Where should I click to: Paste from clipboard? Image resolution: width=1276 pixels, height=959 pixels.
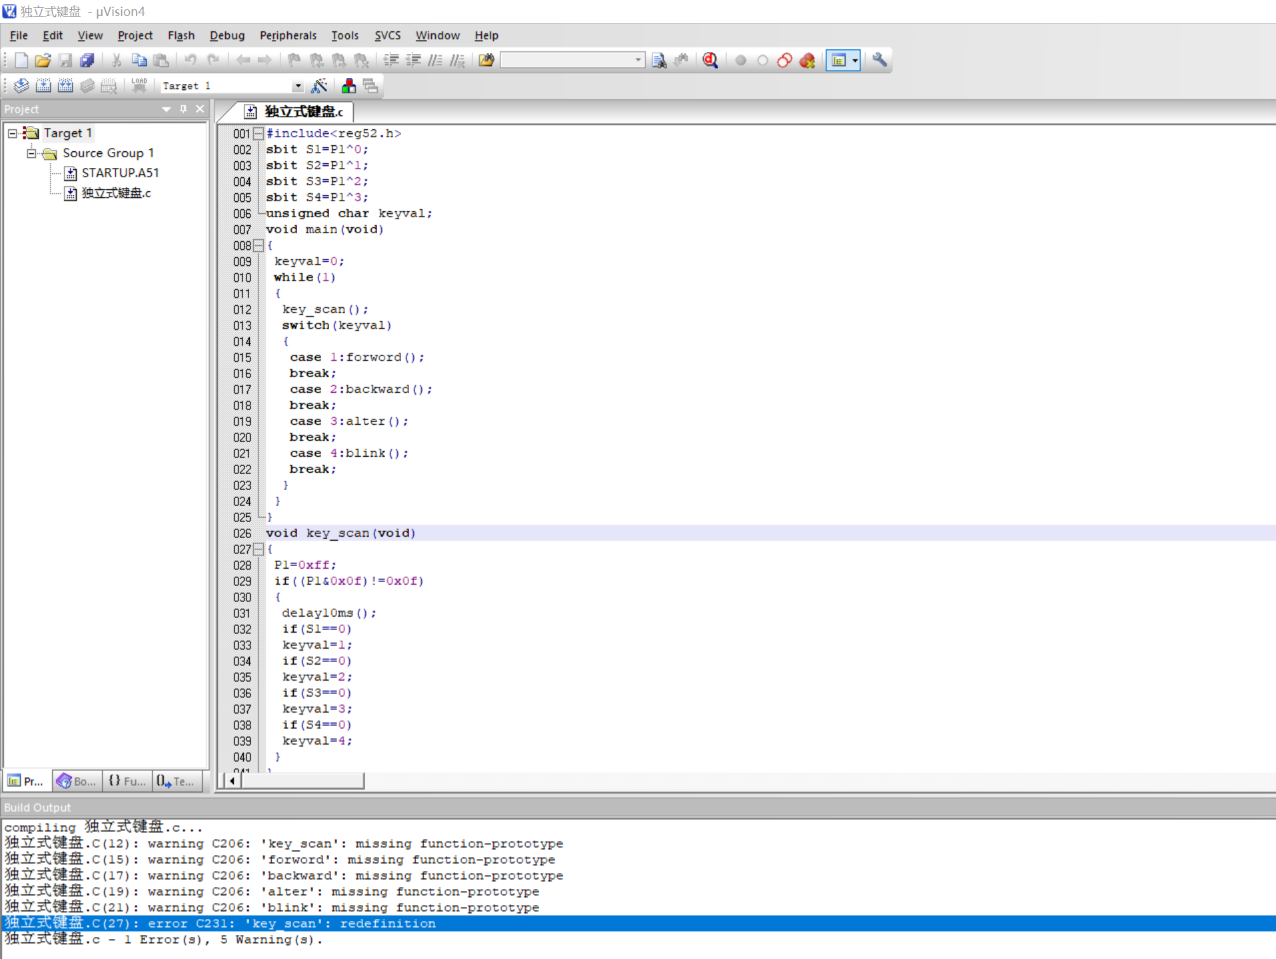[x=161, y=61]
